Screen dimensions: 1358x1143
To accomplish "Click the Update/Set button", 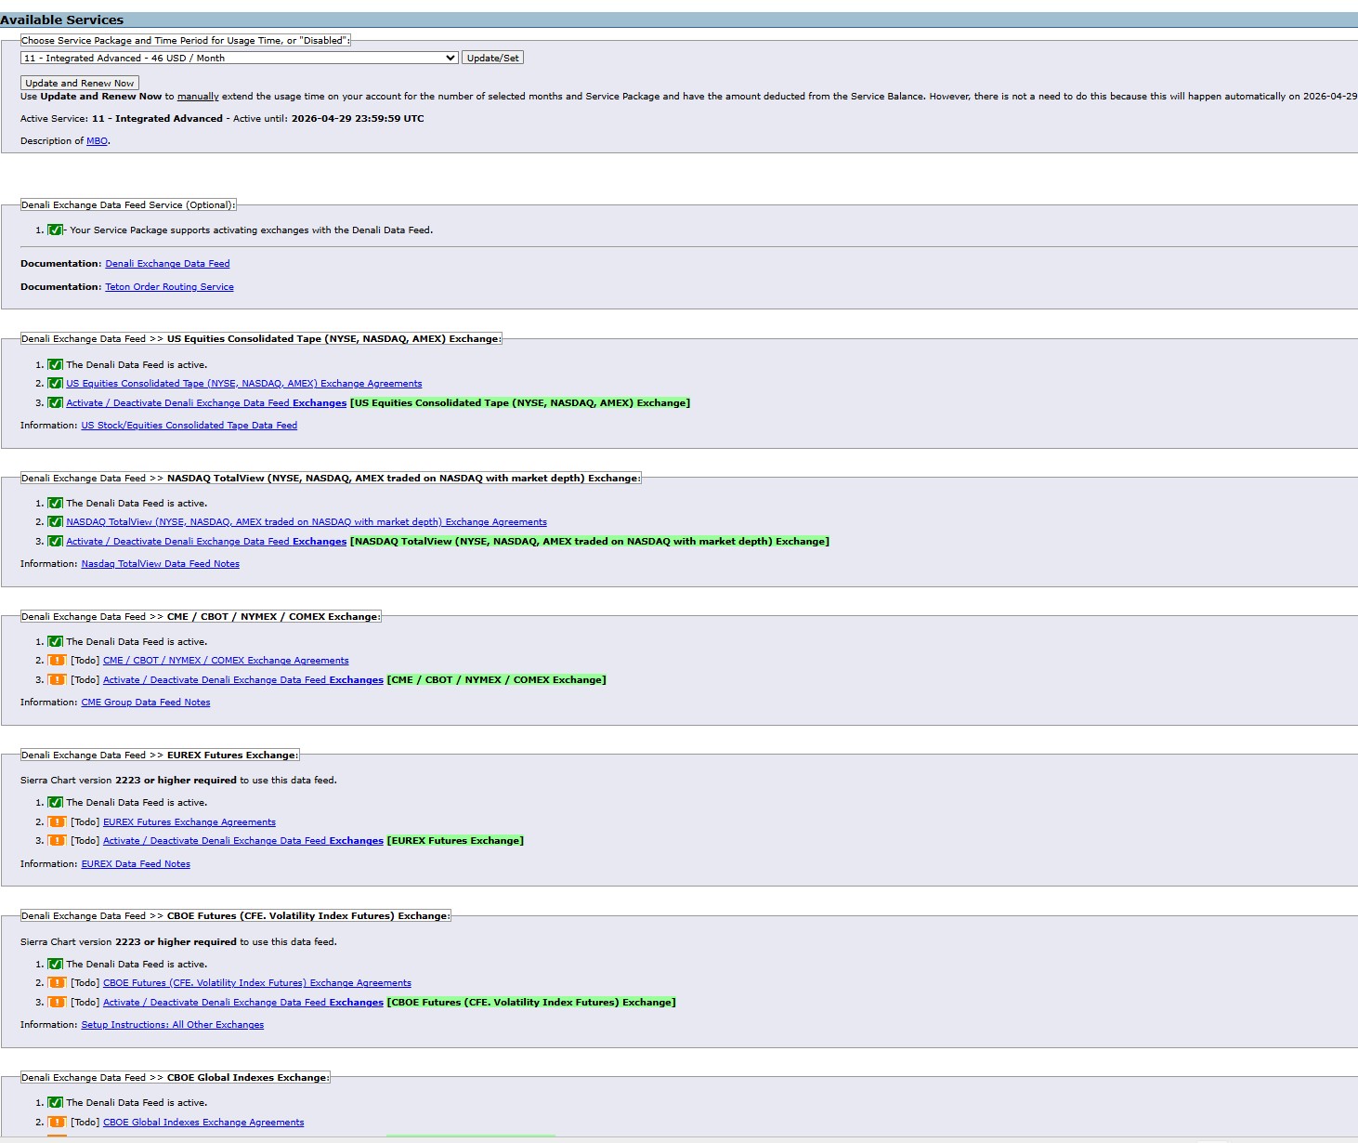I will point(492,58).
